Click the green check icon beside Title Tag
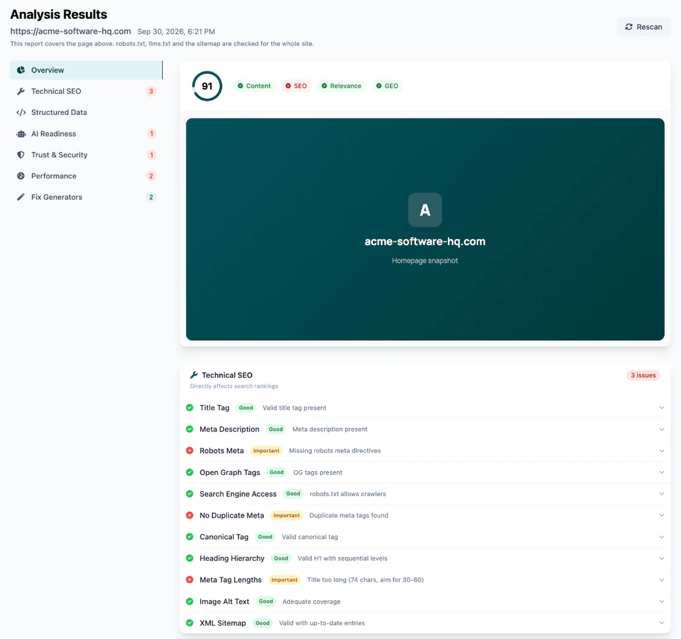The image size is (681, 639). click(x=190, y=408)
